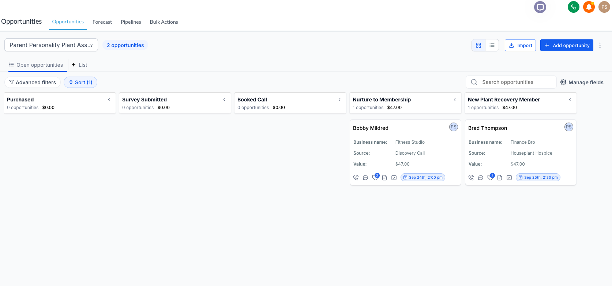Open the Bobby Mildred opportunity name
This screenshot has width=612, height=286.
pyautogui.click(x=371, y=128)
